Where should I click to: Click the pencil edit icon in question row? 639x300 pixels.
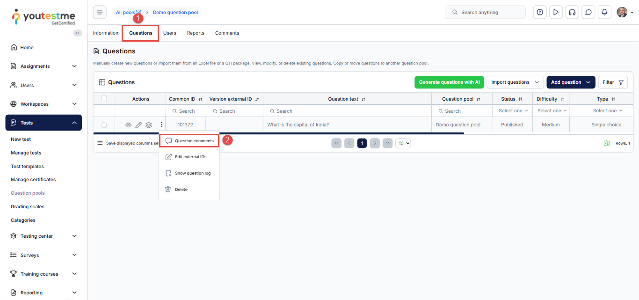coord(138,125)
